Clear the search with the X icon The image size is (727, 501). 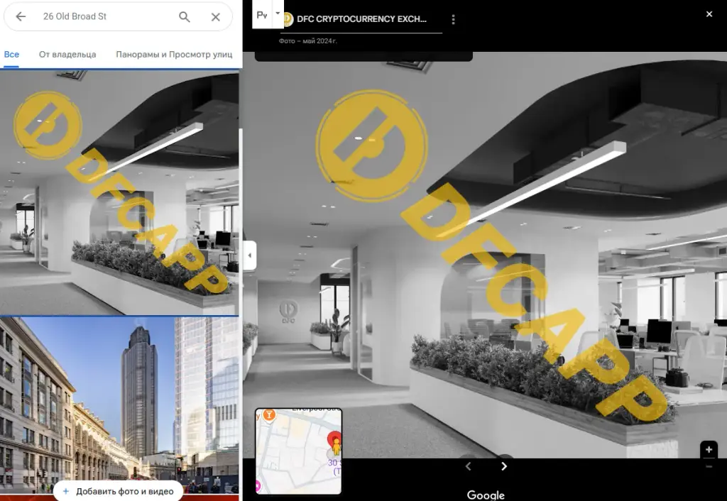point(216,17)
